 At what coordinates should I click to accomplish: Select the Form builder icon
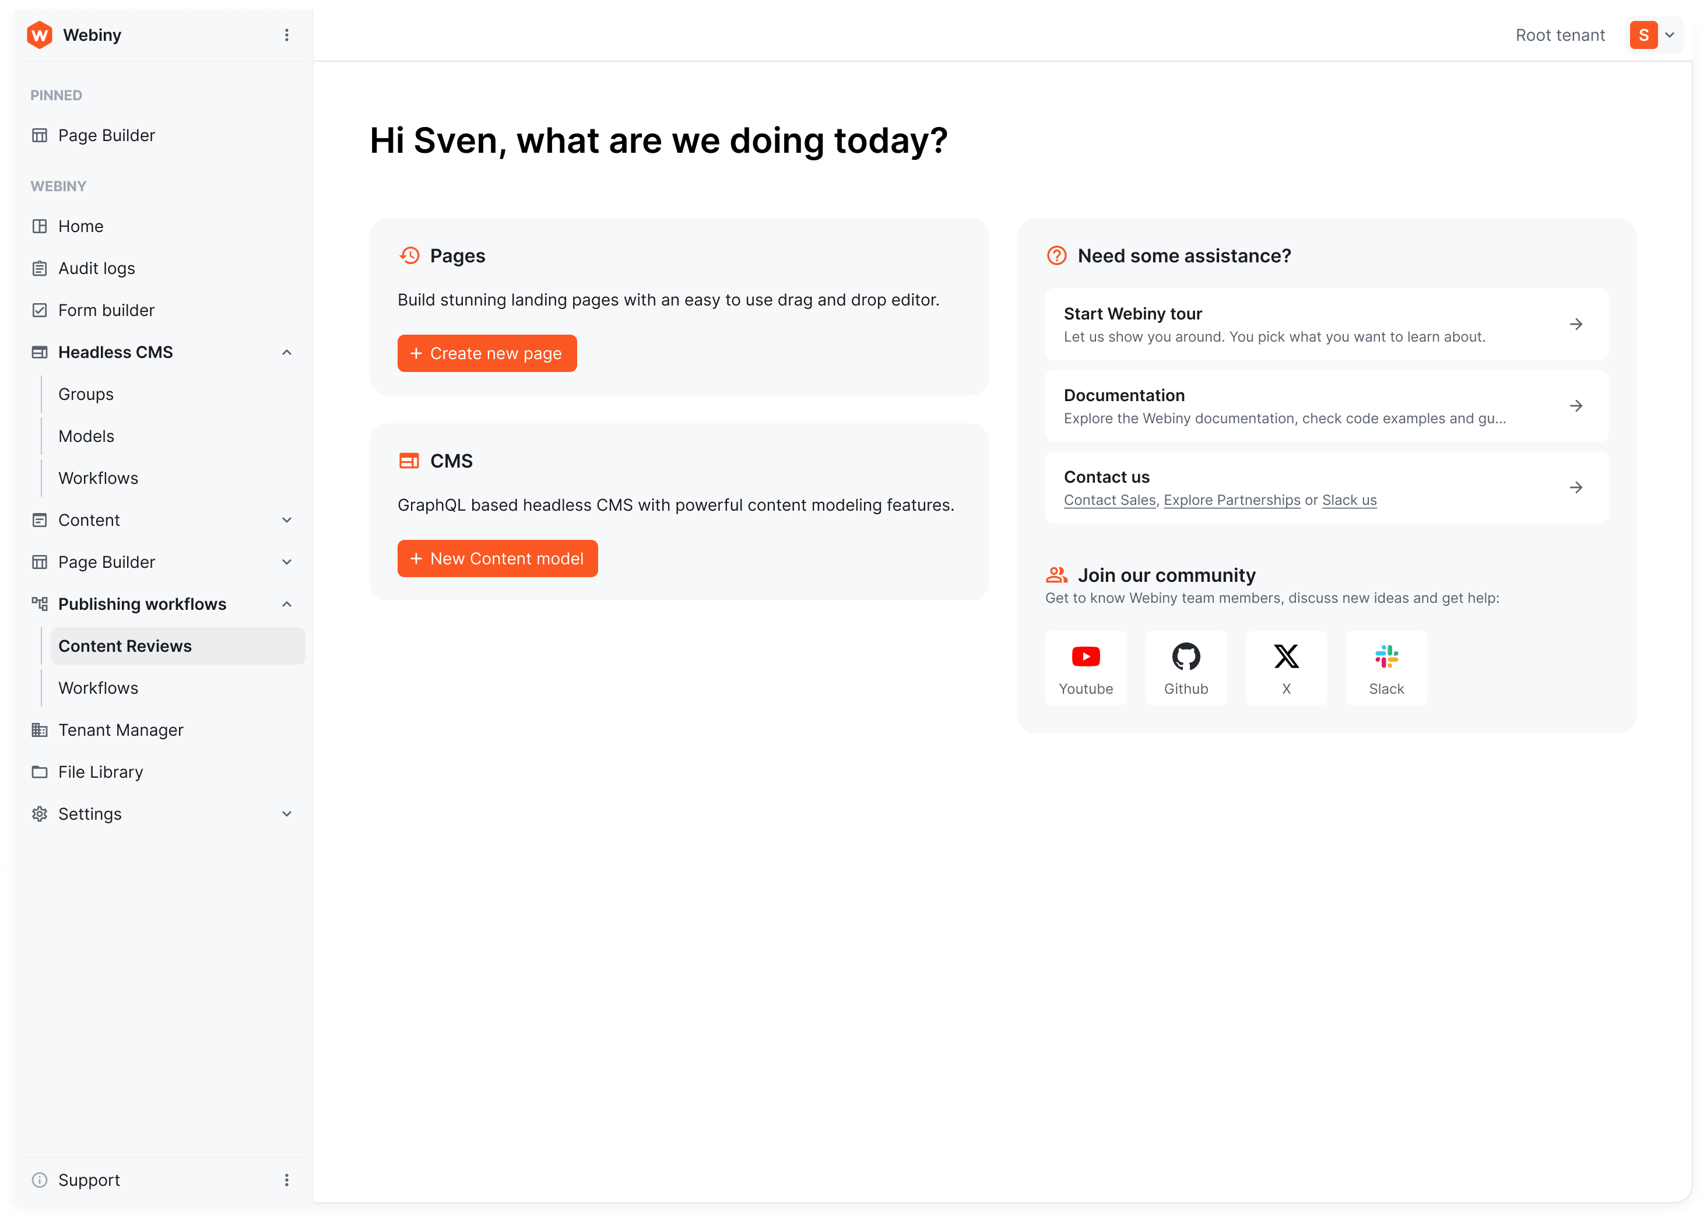[x=40, y=309]
